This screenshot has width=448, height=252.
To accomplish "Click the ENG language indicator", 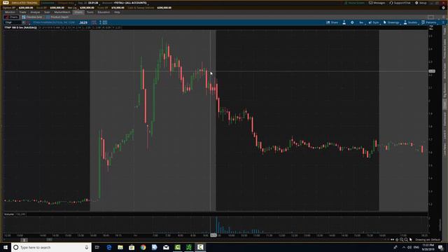I will (416, 247).
